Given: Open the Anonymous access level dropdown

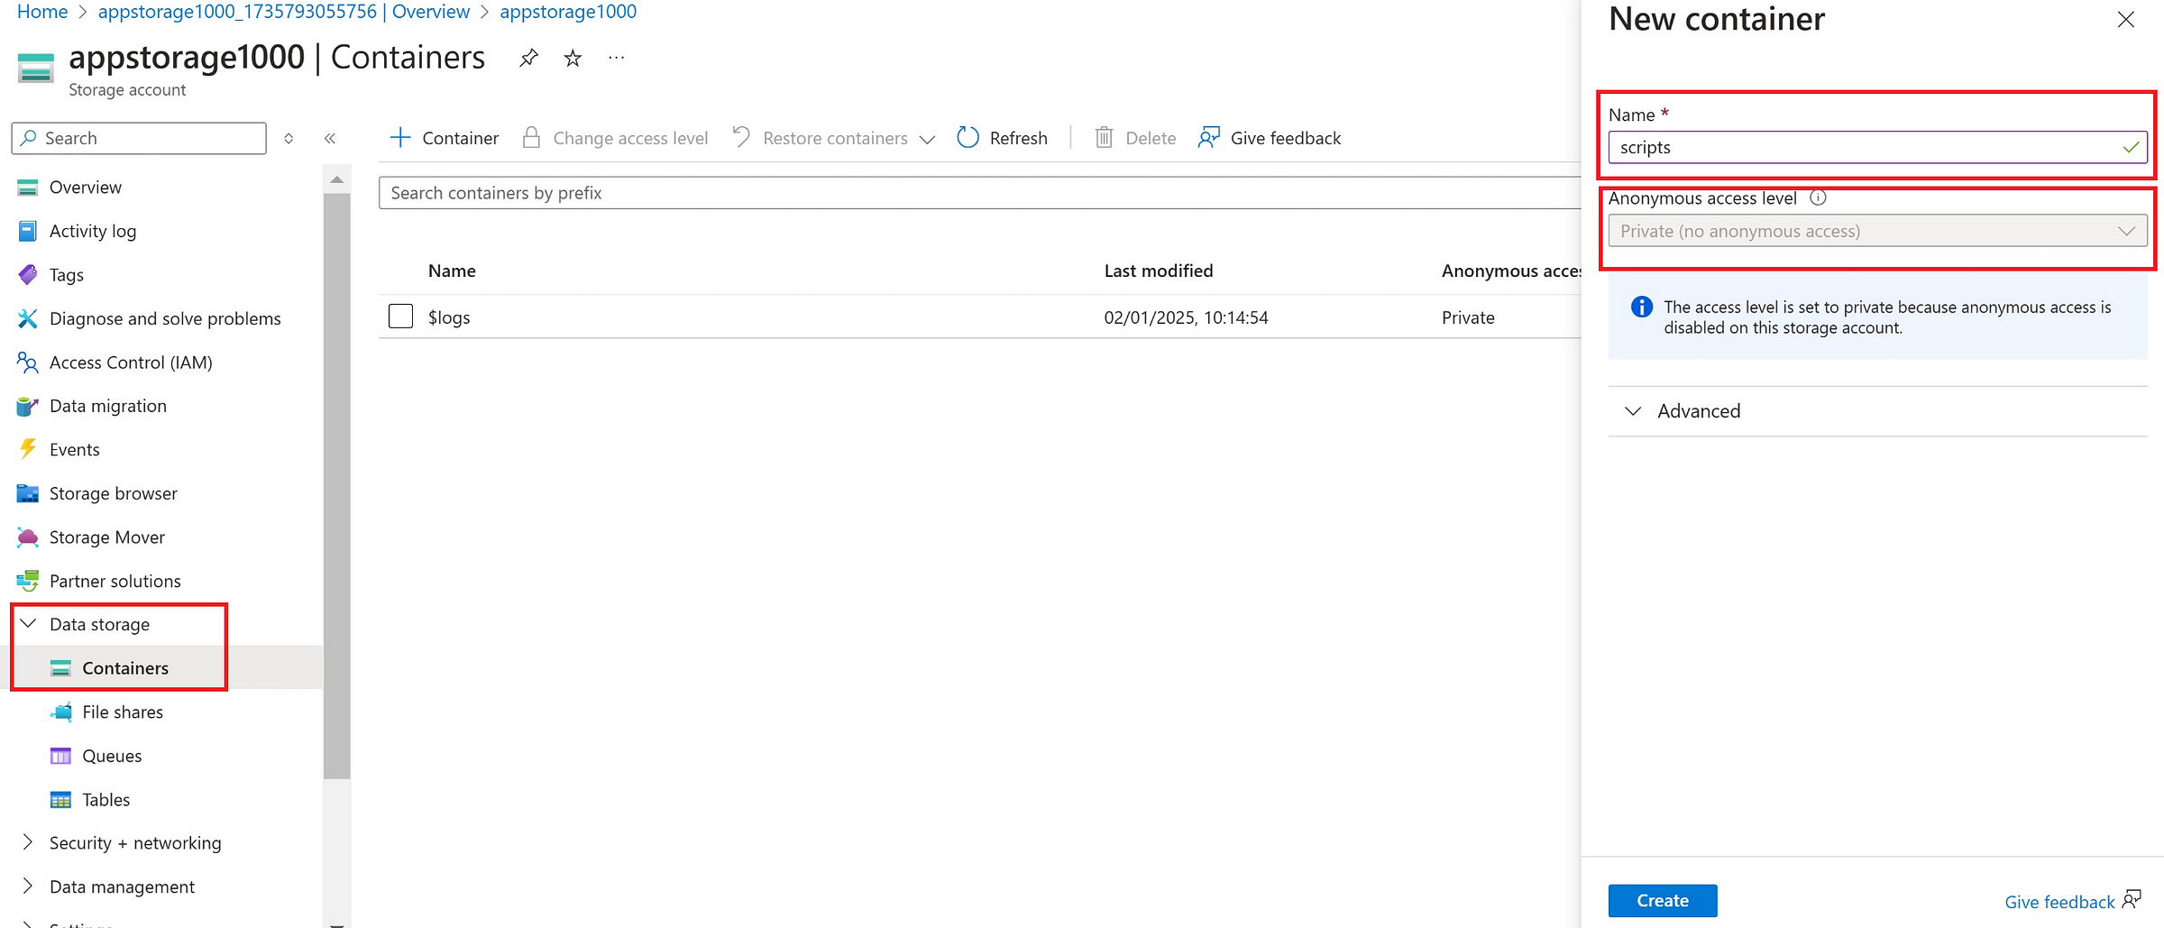Looking at the screenshot, I should (x=1877, y=231).
